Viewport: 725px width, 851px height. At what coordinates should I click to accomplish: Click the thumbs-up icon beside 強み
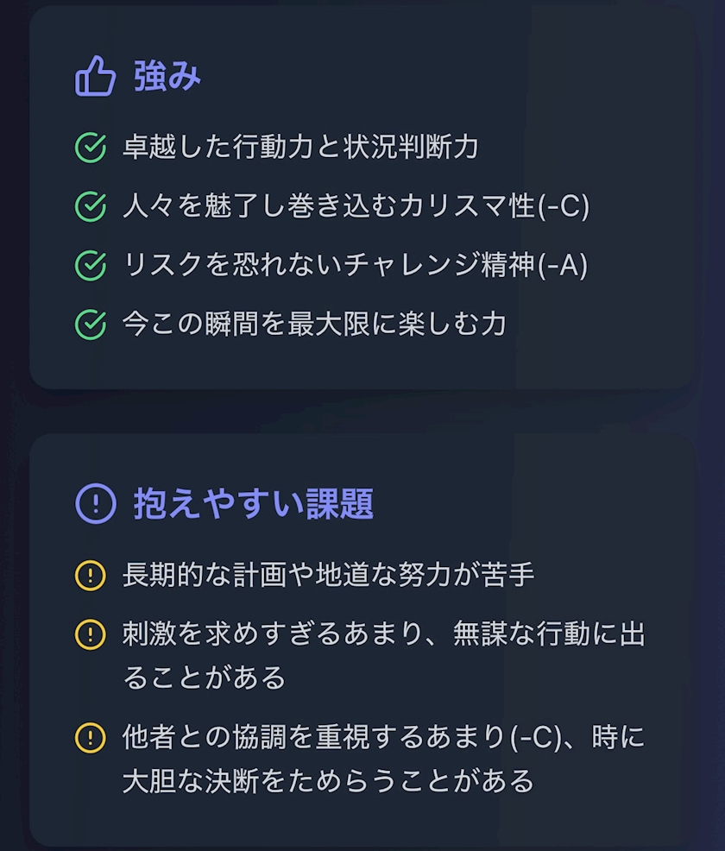(x=95, y=77)
